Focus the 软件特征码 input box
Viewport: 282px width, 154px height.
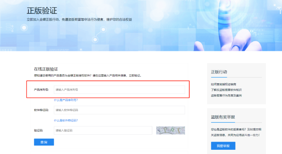pos(119,110)
